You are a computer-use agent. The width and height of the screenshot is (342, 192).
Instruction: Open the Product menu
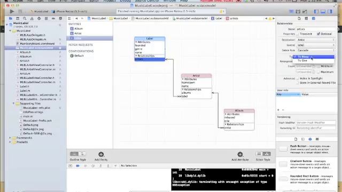pos(110,1)
